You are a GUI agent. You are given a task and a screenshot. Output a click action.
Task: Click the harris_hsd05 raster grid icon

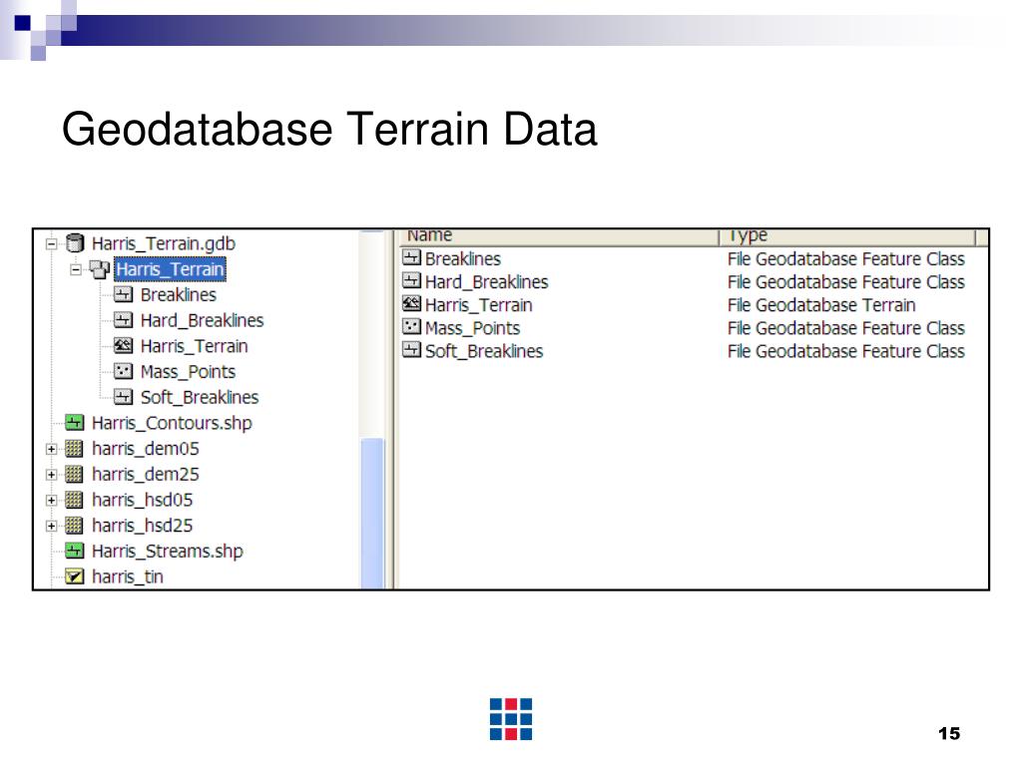[74, 500]
